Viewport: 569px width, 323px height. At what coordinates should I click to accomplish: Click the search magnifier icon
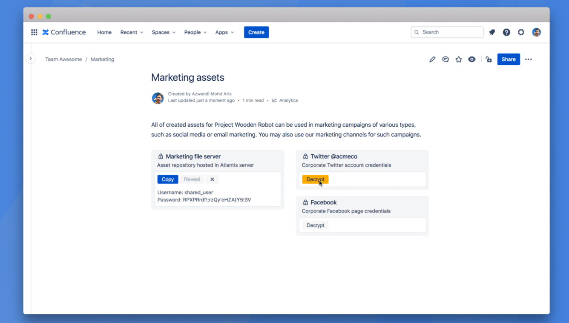point(417,32)
